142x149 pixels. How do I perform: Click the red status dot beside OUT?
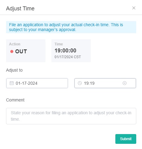point(12,51)
